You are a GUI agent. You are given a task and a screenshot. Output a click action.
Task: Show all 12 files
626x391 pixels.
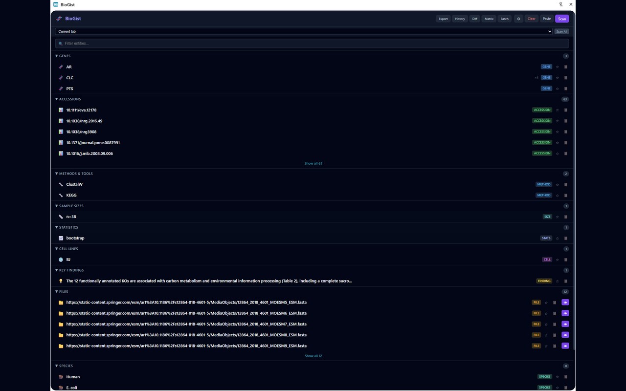[x=313, y=356]
